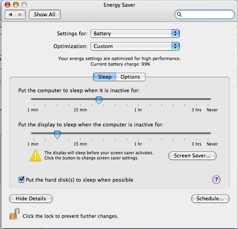Click the computer slider '15 min' label
The width and height of the screenshot is (238, 229).
click(80, 110)
